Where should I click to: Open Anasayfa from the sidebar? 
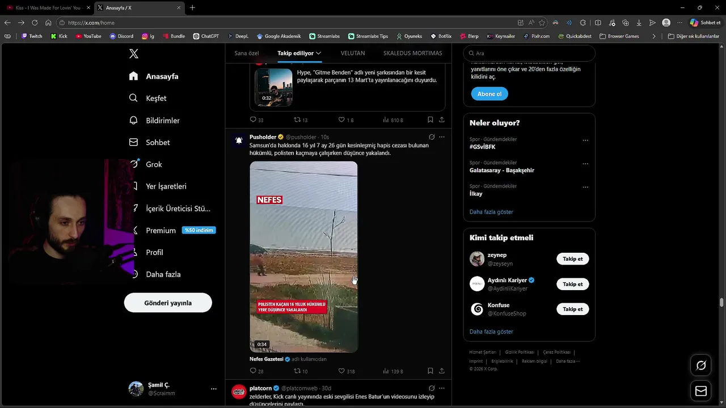154,76
